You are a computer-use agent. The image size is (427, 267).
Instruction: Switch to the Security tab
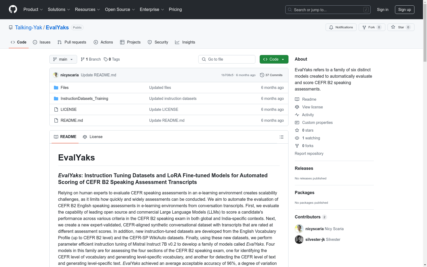click(158, 42)
